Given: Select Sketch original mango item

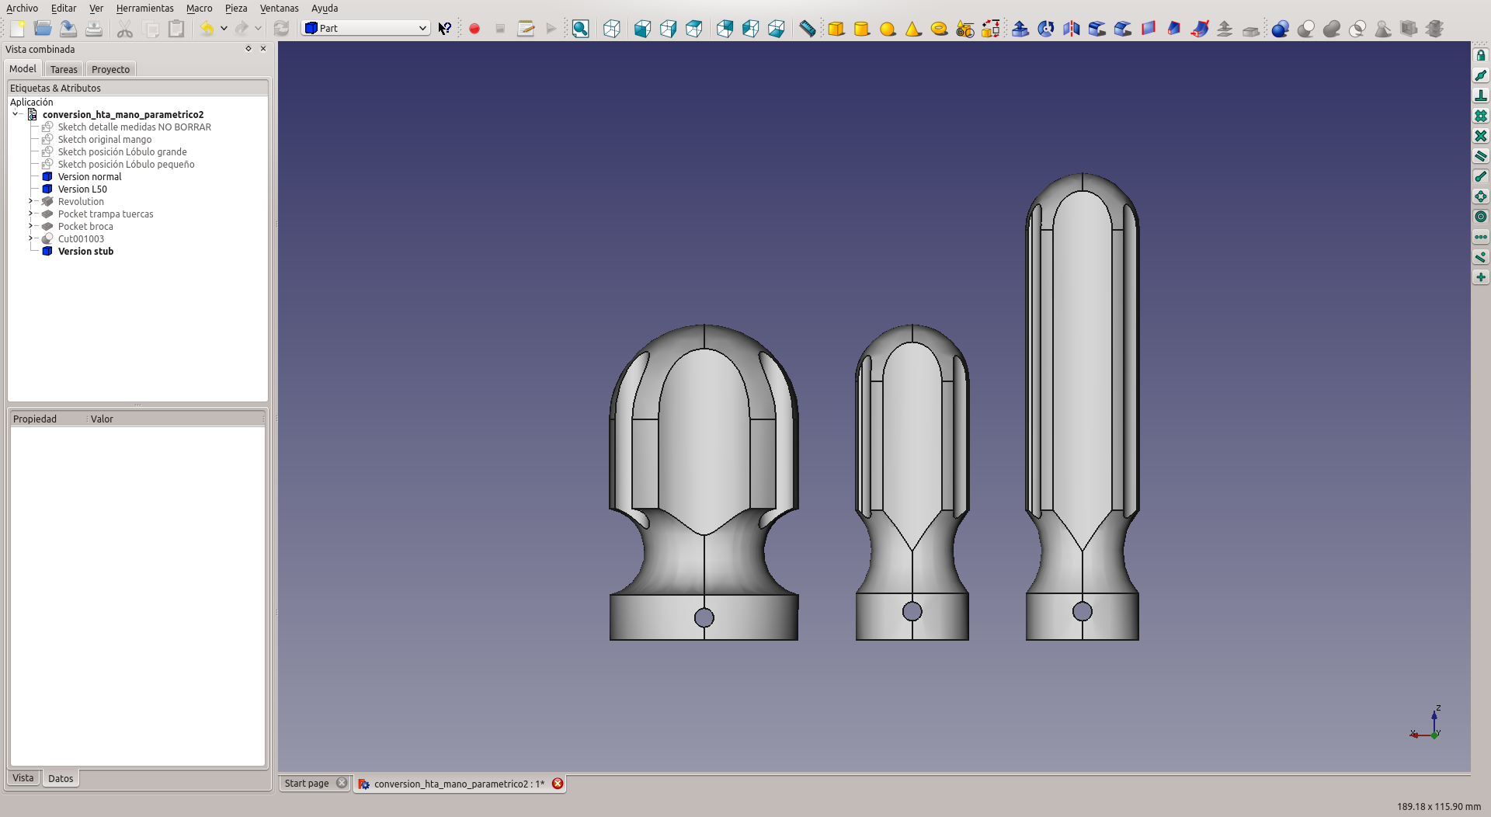Looking at the screenshot, I should [105, 139].
